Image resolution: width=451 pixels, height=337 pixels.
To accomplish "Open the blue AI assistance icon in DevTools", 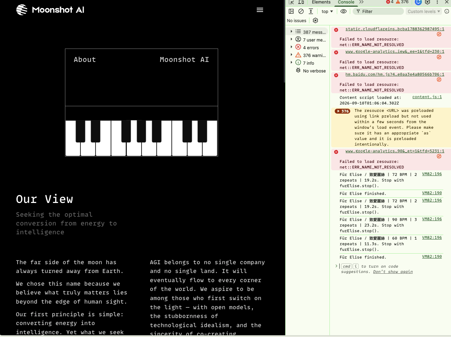I will pos(418,2).
